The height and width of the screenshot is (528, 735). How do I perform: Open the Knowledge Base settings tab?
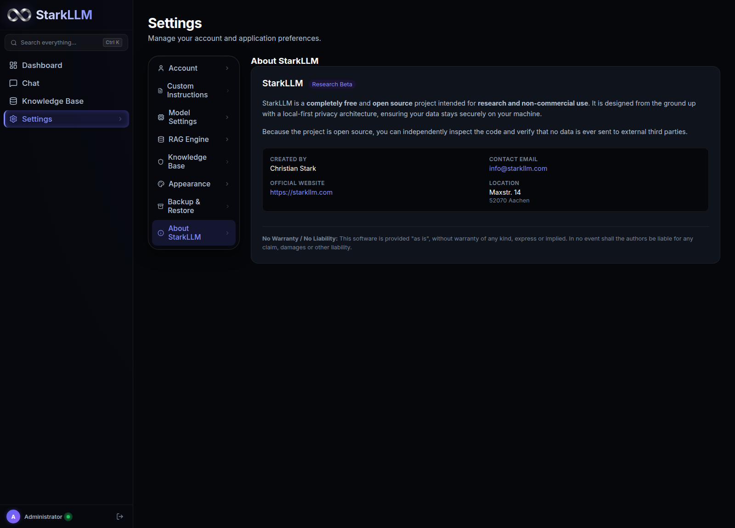pyautogui.click(x=194, y=162)
